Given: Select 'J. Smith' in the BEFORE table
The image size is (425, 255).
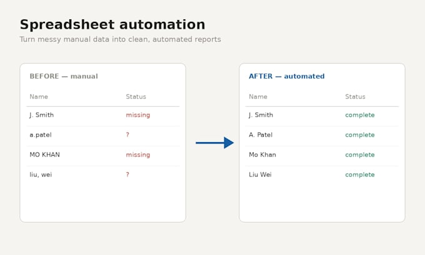Looking at the screenshot, I should (x=42, y=115).
